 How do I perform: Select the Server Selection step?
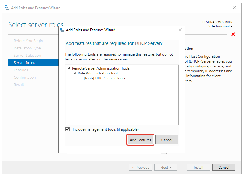27,56
